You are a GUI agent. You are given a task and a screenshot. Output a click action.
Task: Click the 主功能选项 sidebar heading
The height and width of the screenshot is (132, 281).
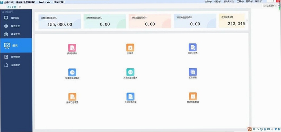click(x=8, y=12)
